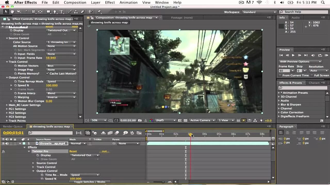Screen dimensions: 330x185
Task: Open the Workspace Standard dropdown
Action: 259,12
